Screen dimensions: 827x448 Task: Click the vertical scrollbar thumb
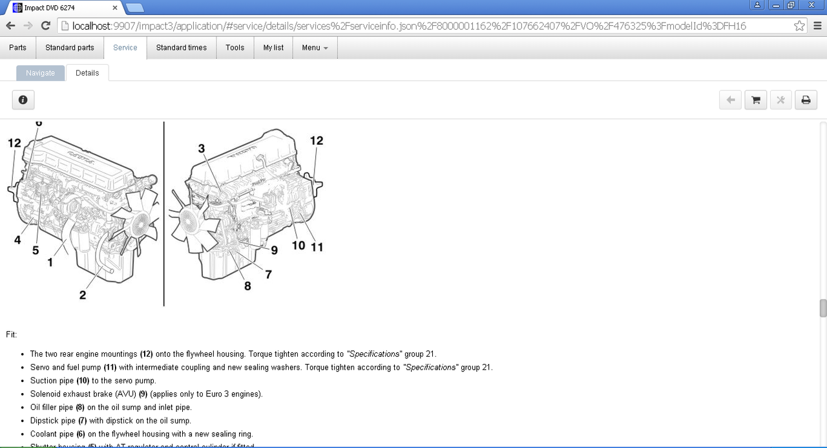click(x=823, y=308)
